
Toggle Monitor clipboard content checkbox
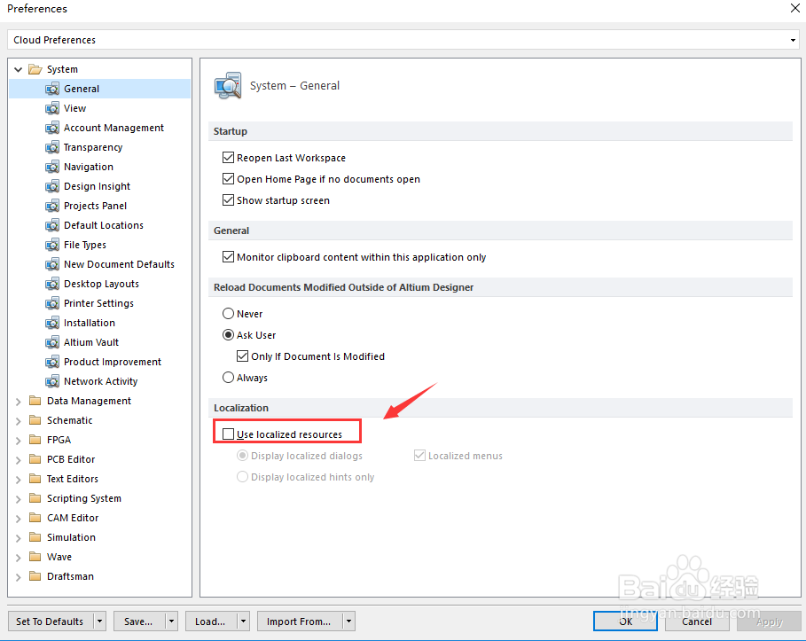[x=228, y=257]
